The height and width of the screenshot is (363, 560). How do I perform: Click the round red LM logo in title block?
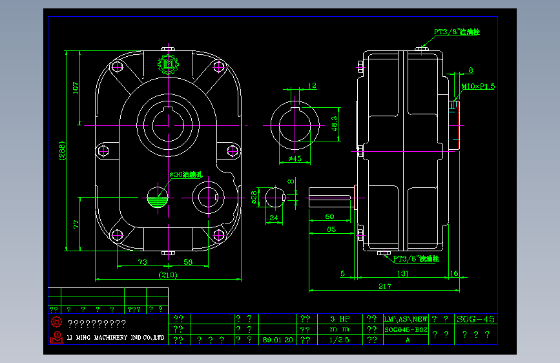(x=56, y=322)
